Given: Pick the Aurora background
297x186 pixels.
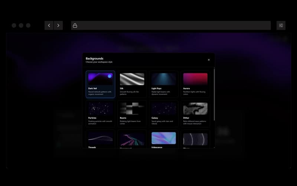Looking at the screenshot, I should (195, 84).
